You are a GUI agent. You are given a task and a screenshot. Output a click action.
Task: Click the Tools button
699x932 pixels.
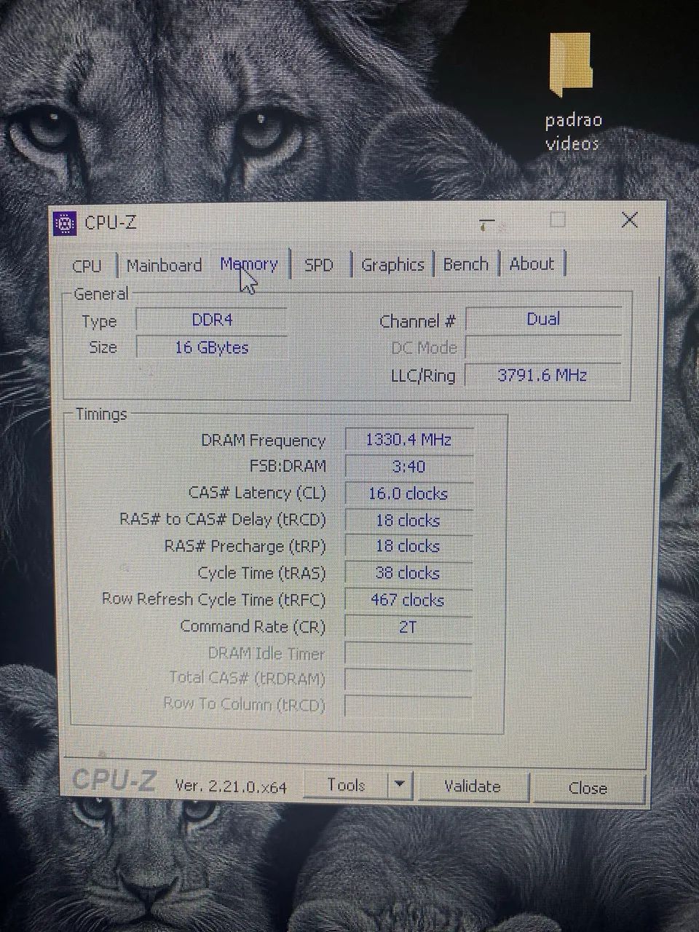pos(346,785)
